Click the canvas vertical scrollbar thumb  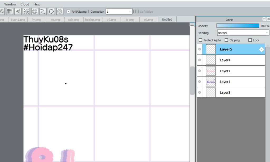[x=192, y=80]
